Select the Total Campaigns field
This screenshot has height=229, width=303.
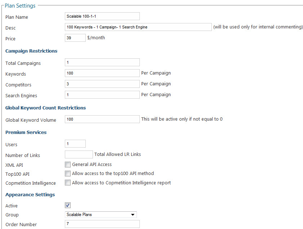click(x=102, y=62)
